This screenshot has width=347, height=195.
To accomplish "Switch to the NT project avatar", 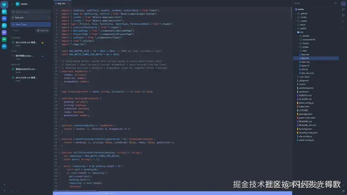I will (4, 12).
